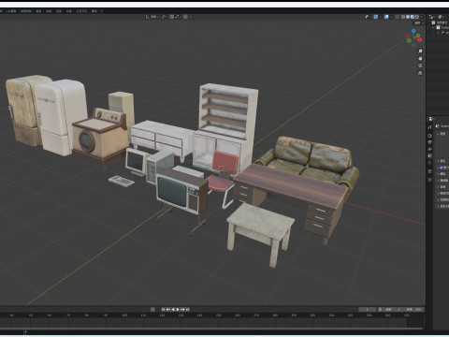Viewport: 449px width, 337px height.
Task: Open the shading options dropdown arrow
Action: [422, 17]
